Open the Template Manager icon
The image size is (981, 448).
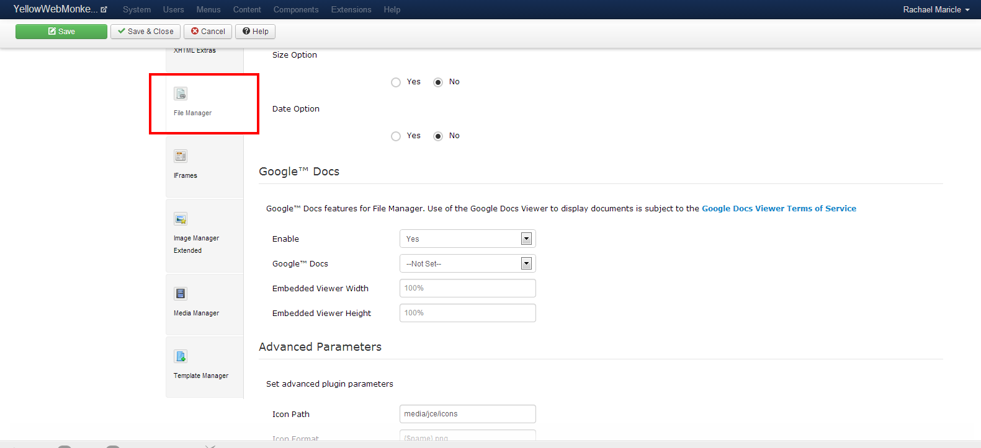[x=181, y=356]
